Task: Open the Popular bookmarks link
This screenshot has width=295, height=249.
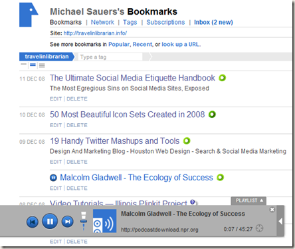Action: pyautogui.click(x=119, y=45)
